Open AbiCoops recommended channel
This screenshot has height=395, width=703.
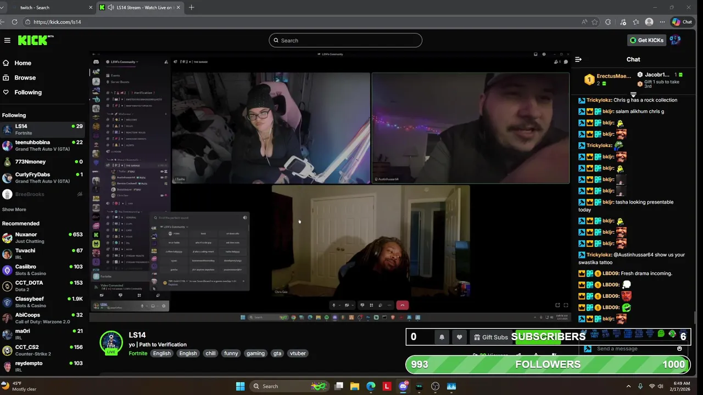42,318
